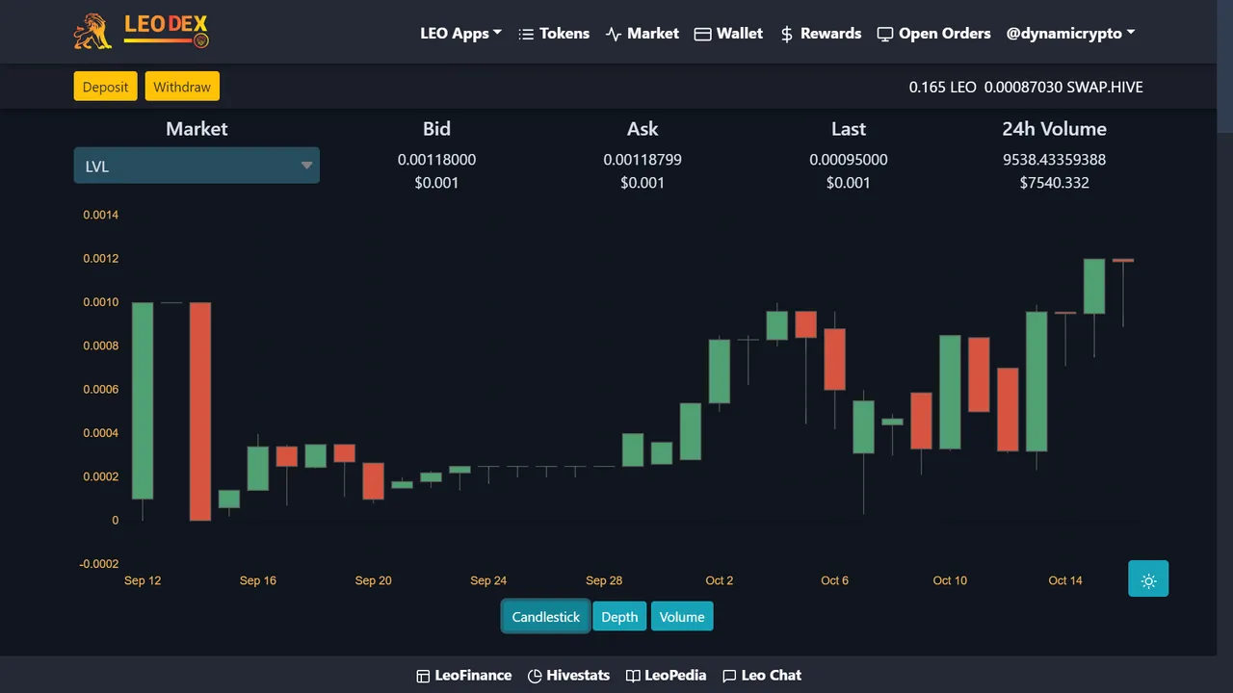1233x693 pixels.
Task: Click the Oct 14 axis label
Action: [x=1065, y=580]
